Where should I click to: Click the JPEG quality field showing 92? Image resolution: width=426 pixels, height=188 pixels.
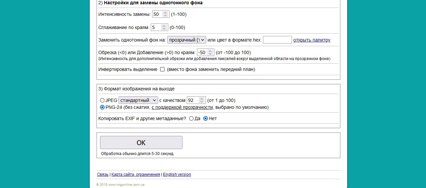[x=193, y=100]
